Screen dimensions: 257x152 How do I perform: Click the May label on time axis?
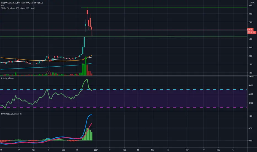coord(218,150)
